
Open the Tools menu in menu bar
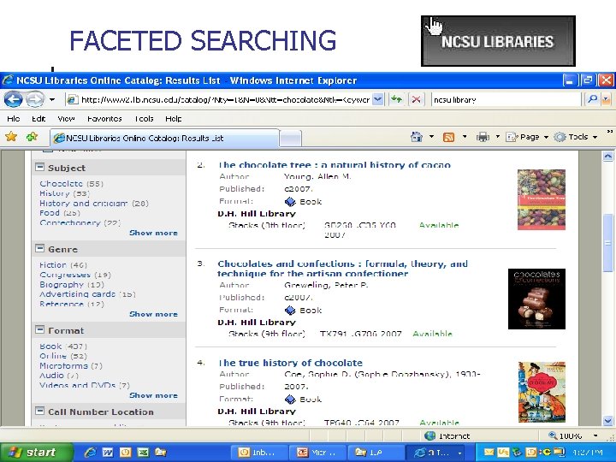click(x=144, y=119)
